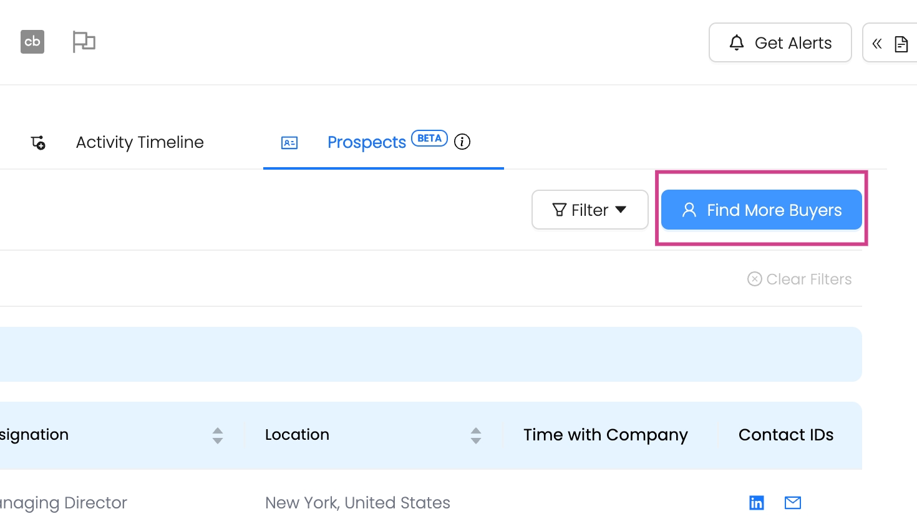
Task: Click the collapse double-chevron icon
Action: tap(877, 44)
